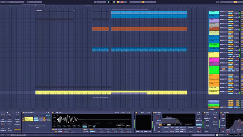Deactivate the Tom track activator
This screenshot has width=243, height=137.
click(x=231, y=28)
